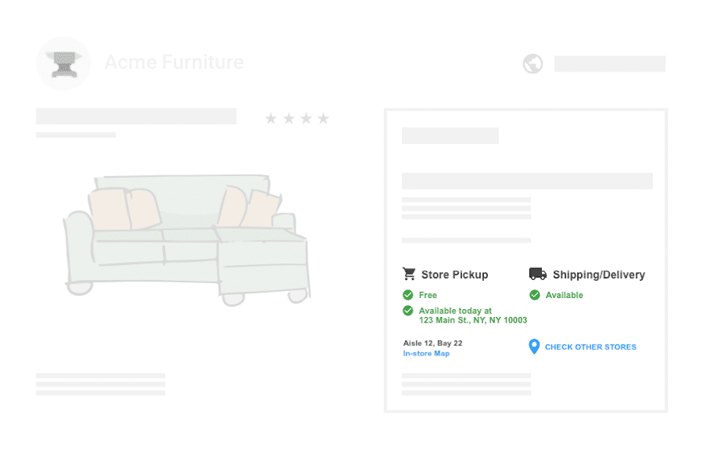Click the green checkmark beside Available today

click(x=407, y=311)
